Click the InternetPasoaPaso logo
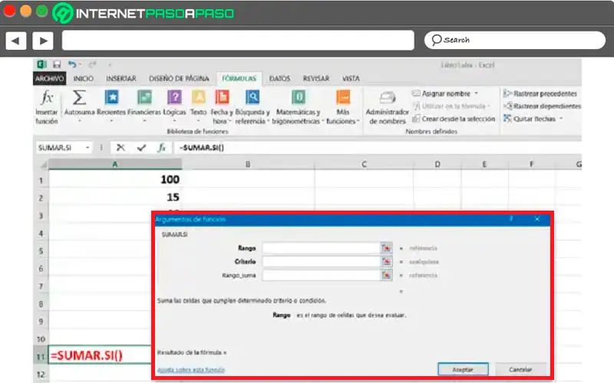614x383 pixels. point(144,13)
